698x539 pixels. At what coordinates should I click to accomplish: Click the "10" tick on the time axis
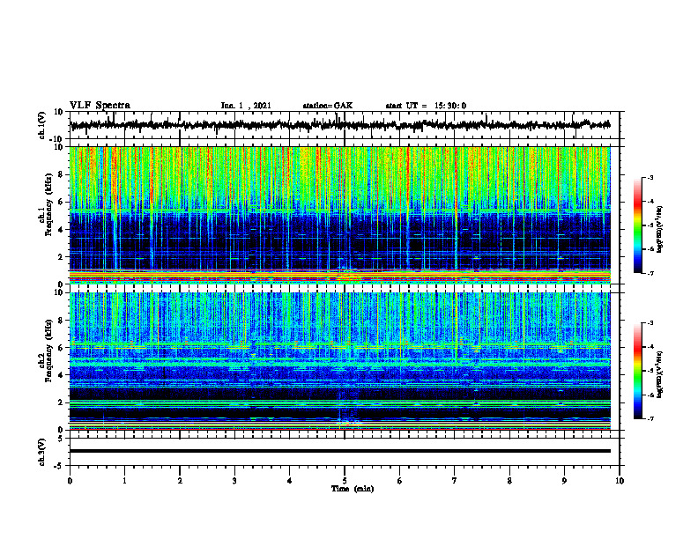point(620,481)
